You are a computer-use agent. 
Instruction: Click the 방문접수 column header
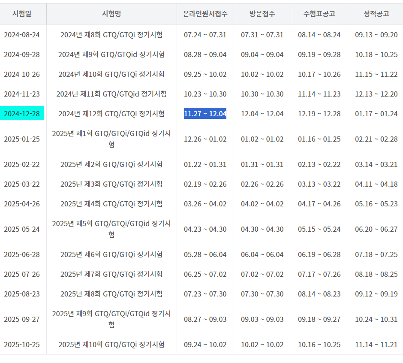[x=262, y=14]
